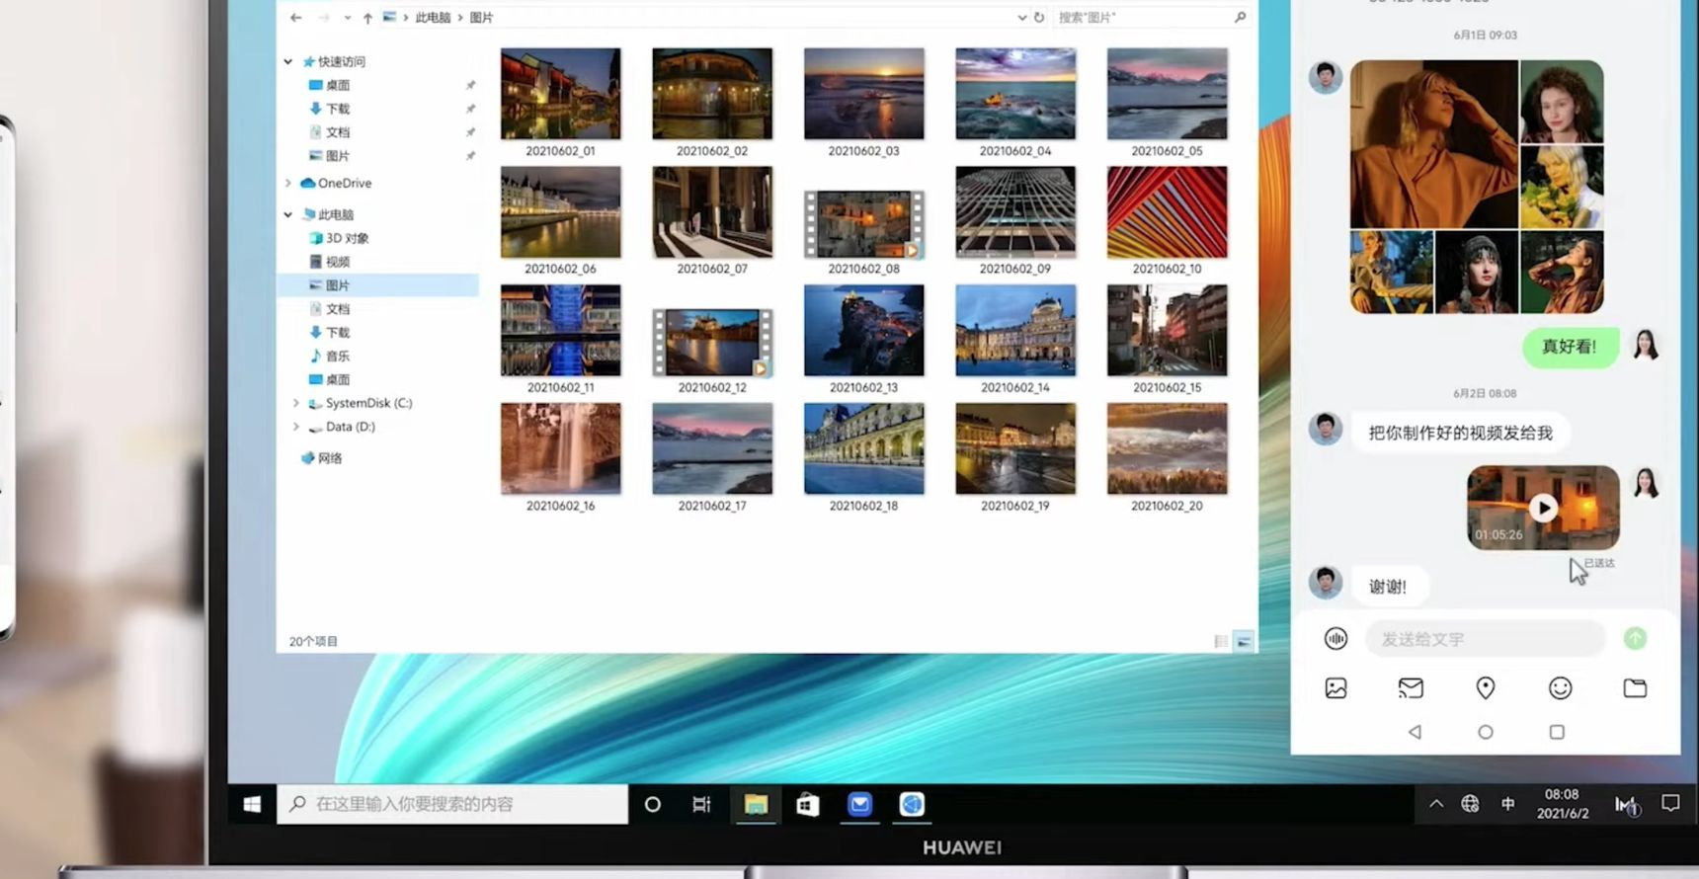Image resolution: width=1699 pixels, height=879 pixels.
Task: Select 视频 folder under 此电脑
Action: tap(330, 262)
